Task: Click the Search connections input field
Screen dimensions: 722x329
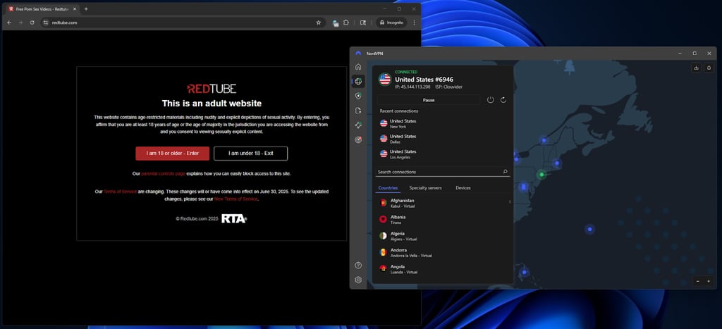Action: point(443,172)
